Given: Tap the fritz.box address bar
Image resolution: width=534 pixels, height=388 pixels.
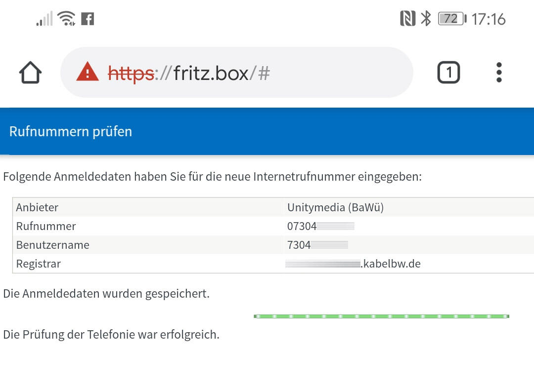Looking at the screenshot, I should click(236, 73).
